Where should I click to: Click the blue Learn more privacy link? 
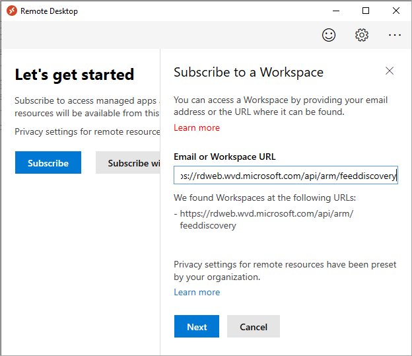[x=197, y=292]
